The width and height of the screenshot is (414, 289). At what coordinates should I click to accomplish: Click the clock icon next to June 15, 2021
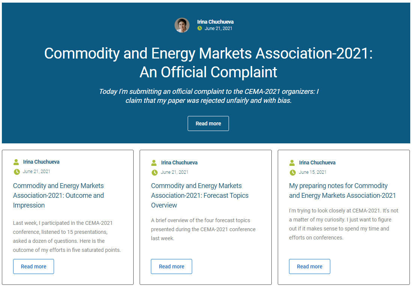pos(292,173)
